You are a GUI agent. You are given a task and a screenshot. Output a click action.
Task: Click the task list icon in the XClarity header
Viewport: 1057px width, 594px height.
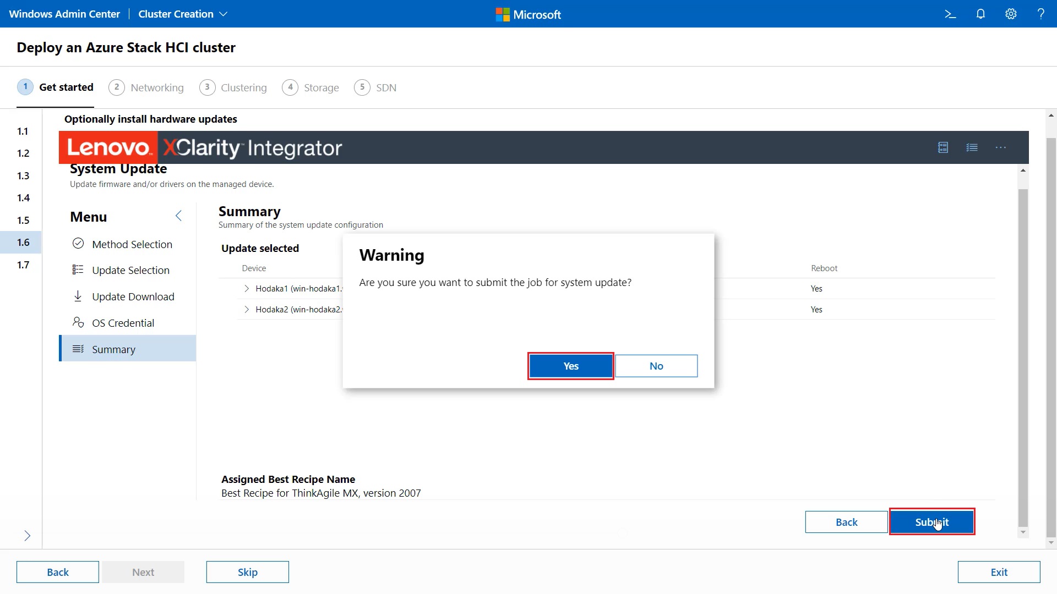click(x=972, y=147)
